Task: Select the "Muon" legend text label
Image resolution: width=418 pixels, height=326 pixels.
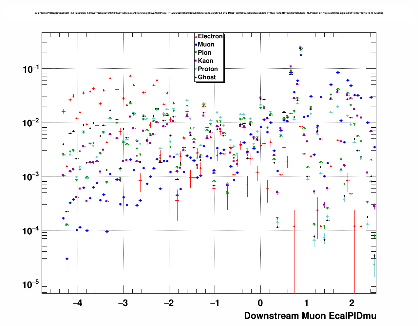Action: click(x=206, y=45)
